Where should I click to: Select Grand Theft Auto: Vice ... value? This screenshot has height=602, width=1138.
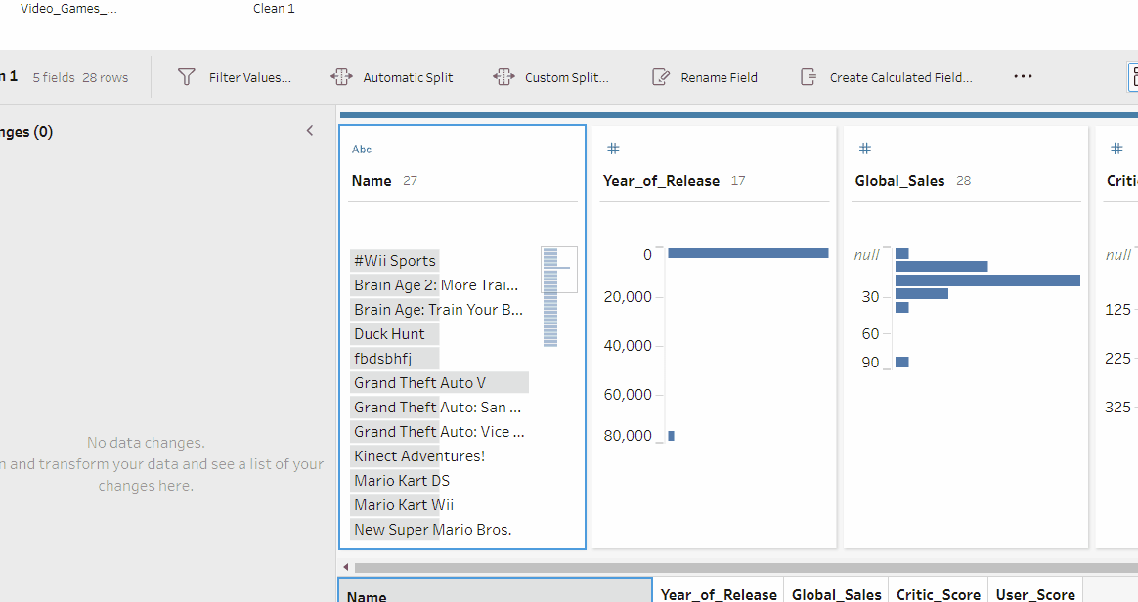pos(439,432)
